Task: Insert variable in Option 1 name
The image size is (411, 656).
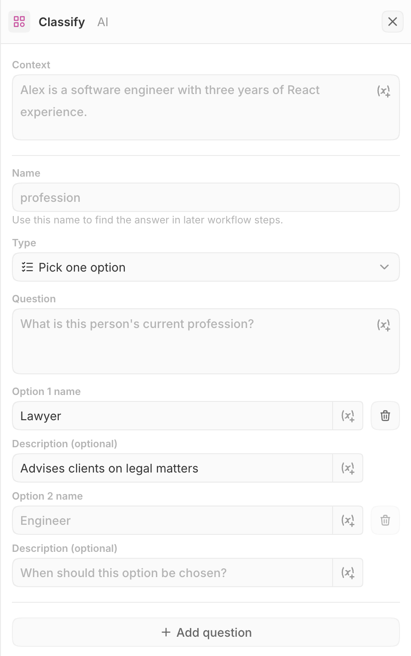Action: coord(348,416)
